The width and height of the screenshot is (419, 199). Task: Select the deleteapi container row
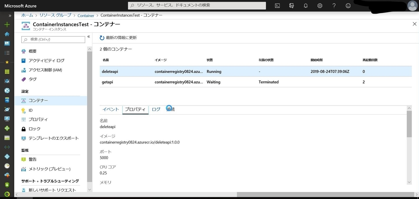click(x=256, y=72)
